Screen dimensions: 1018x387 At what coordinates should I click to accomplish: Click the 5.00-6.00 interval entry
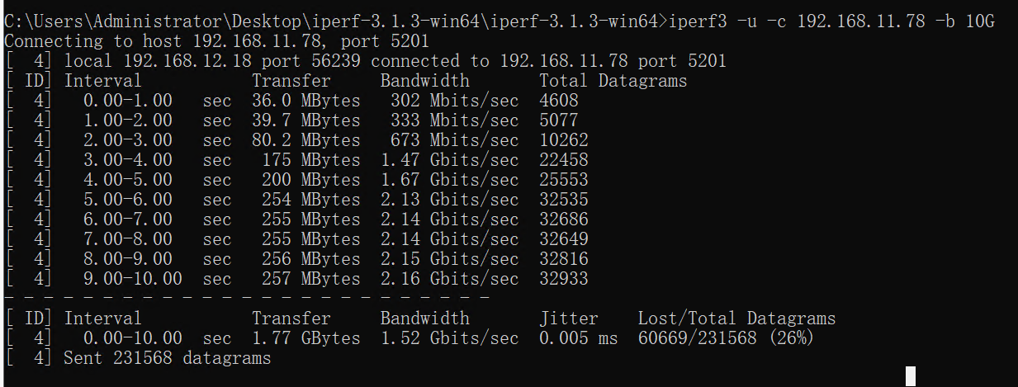tap(128, 200)
